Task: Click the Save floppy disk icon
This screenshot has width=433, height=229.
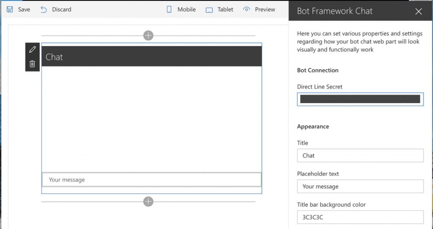Action: click(10, 9)
